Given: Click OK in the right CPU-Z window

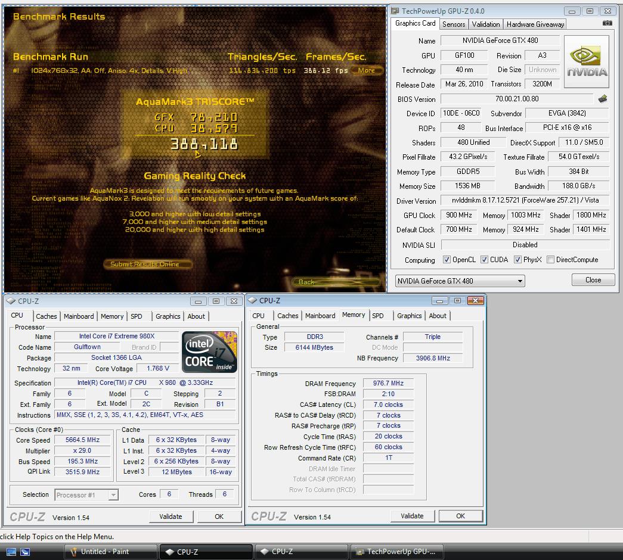Looking at the screenshot, I should (460, 516).
